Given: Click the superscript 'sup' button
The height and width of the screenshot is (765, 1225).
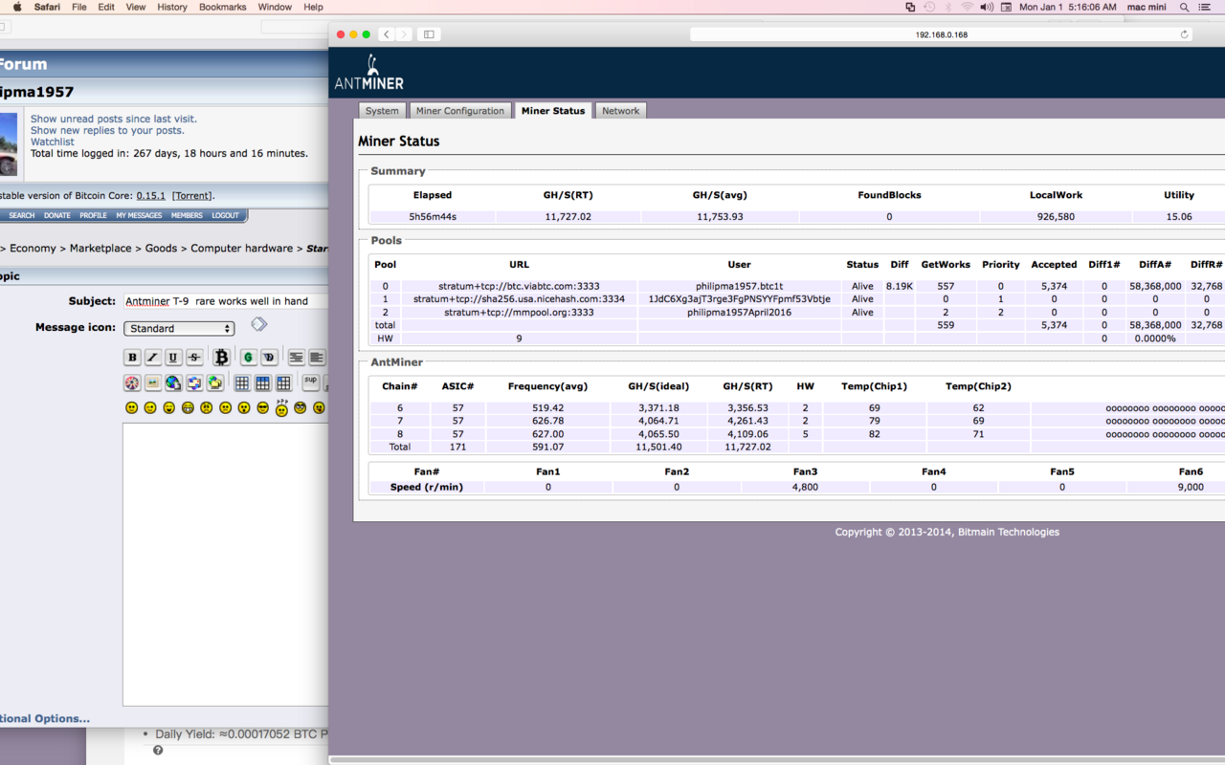Looking at the screenshot, I should (x=311, y=381).
